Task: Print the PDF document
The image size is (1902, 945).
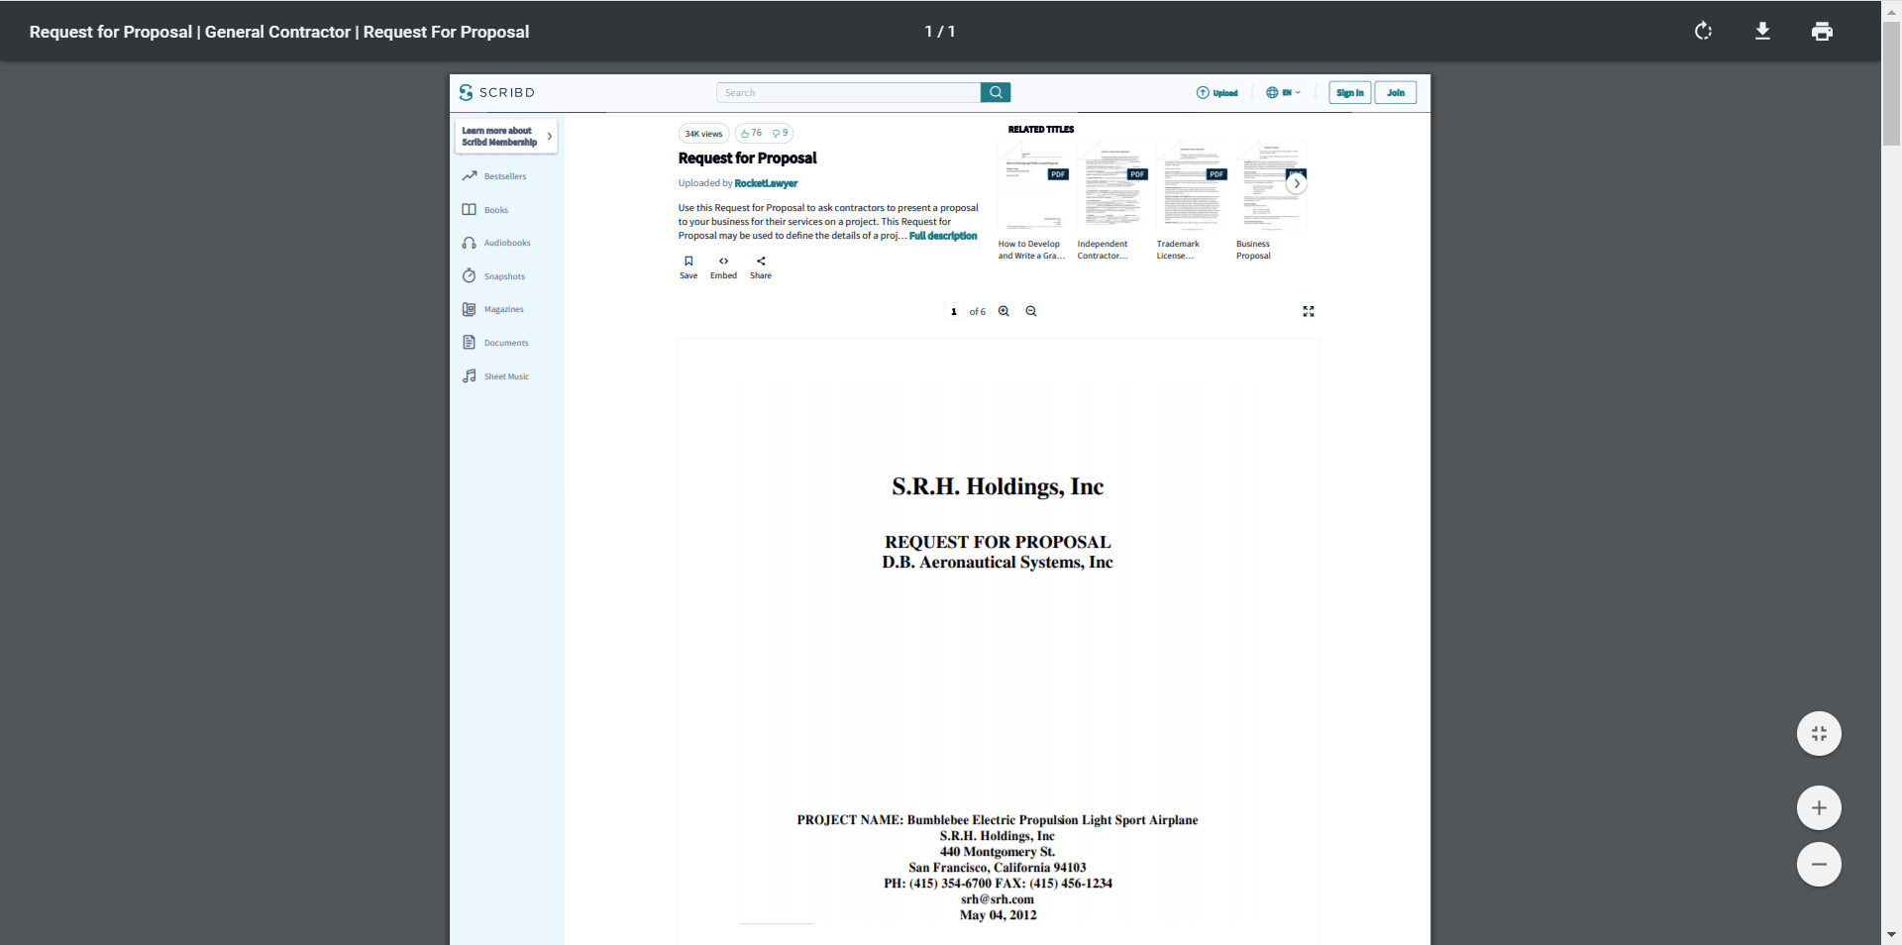Action: (x=1822, y=32)
